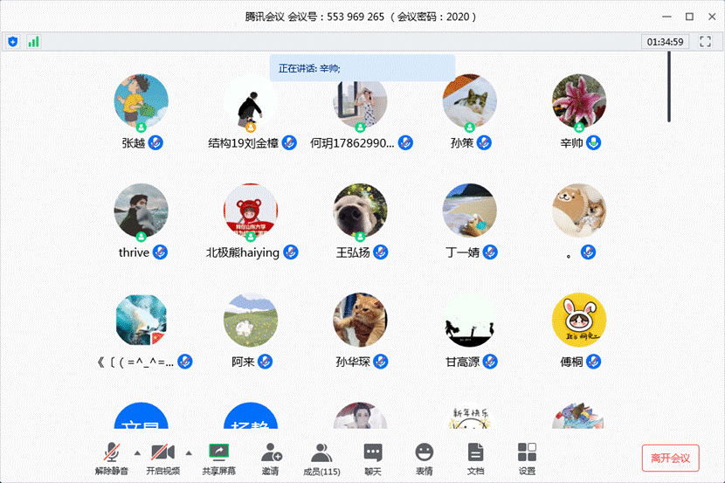Open meeting Settings icon

click(x=527, y=458)
